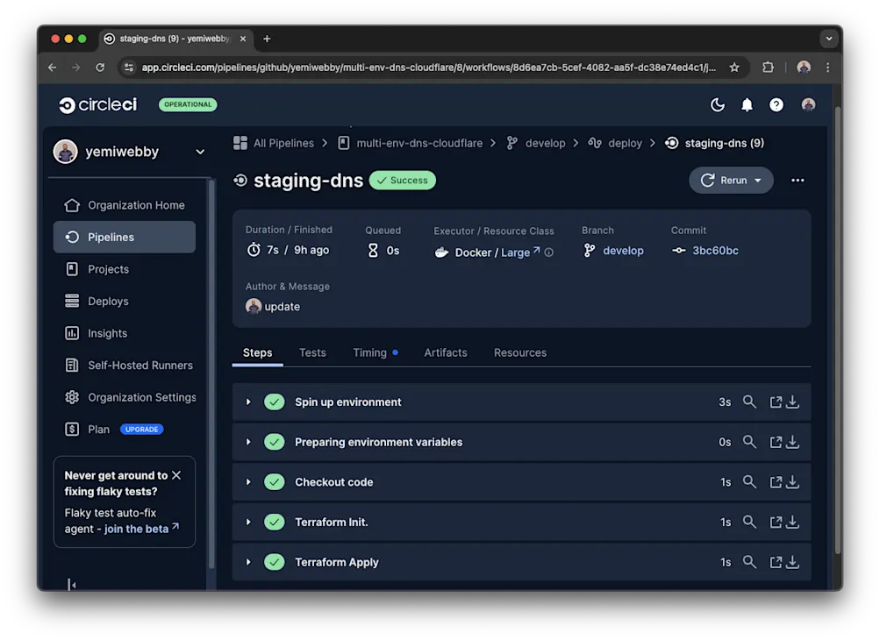880x640 pixels.
Task: Open the Insights section
Action: point(107,333)
